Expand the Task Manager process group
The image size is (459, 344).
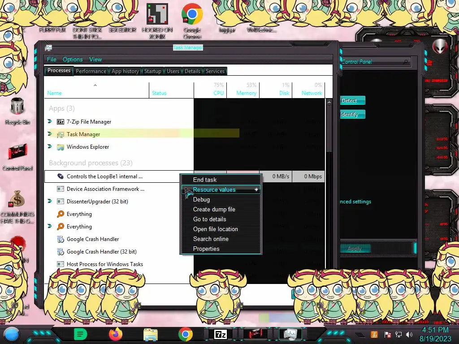coord(50,133)
